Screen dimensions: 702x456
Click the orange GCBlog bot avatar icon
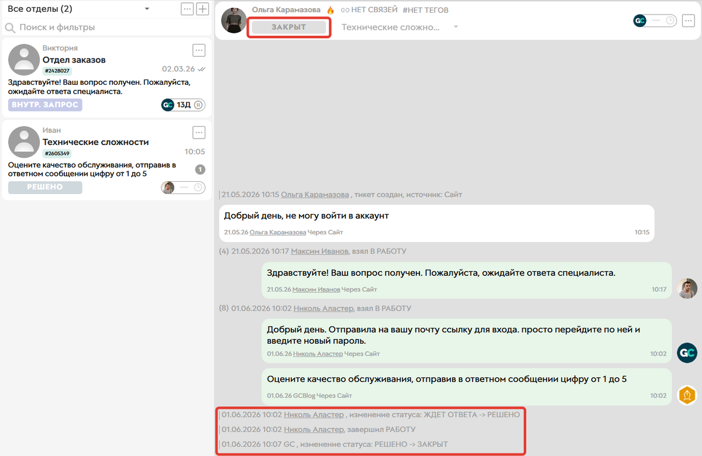(x=687, y=395)
